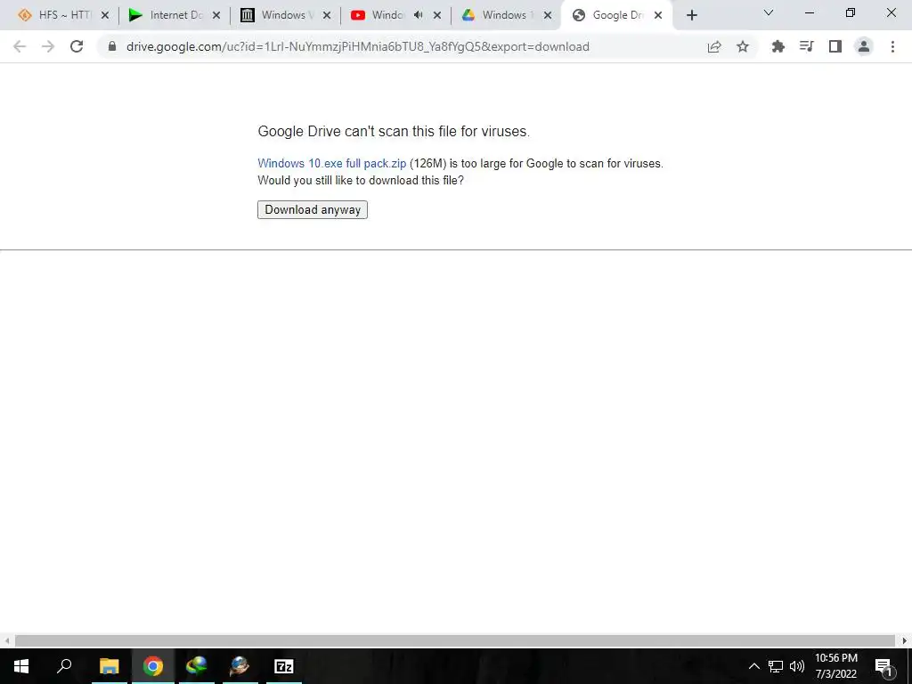Close the Windows tab with museum icon

pos(327,16)
